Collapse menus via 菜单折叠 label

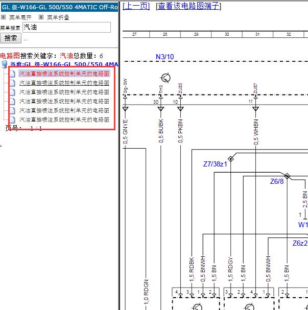[58, 17]
